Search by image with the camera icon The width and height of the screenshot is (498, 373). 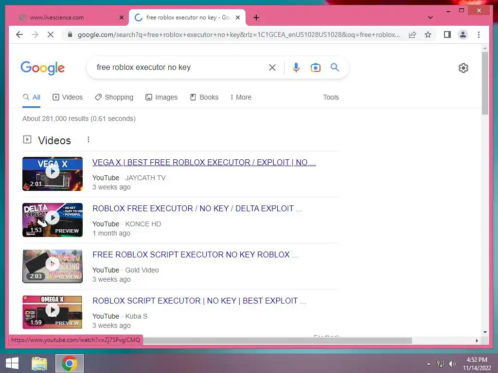(x=315, y=67)
